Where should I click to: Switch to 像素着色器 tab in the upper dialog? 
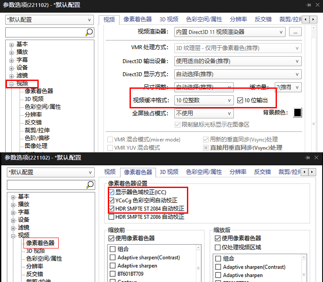coord(137,20)
